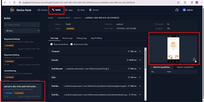Click the 1 running badge on d611e874

tap(8, 93)
